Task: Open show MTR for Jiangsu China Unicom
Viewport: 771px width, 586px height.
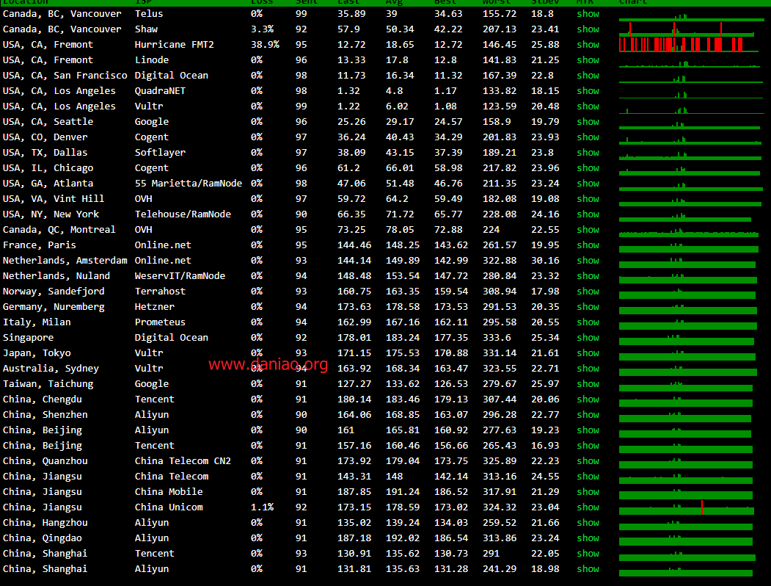Action: click(x=588, y=507)
